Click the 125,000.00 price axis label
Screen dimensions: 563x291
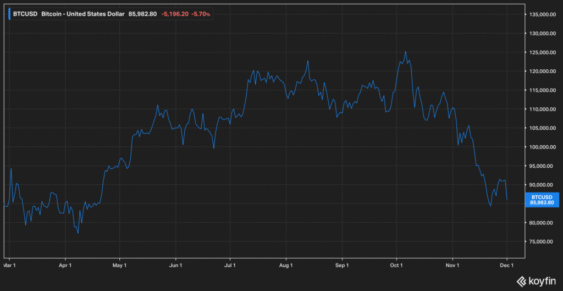coord(542,52)
